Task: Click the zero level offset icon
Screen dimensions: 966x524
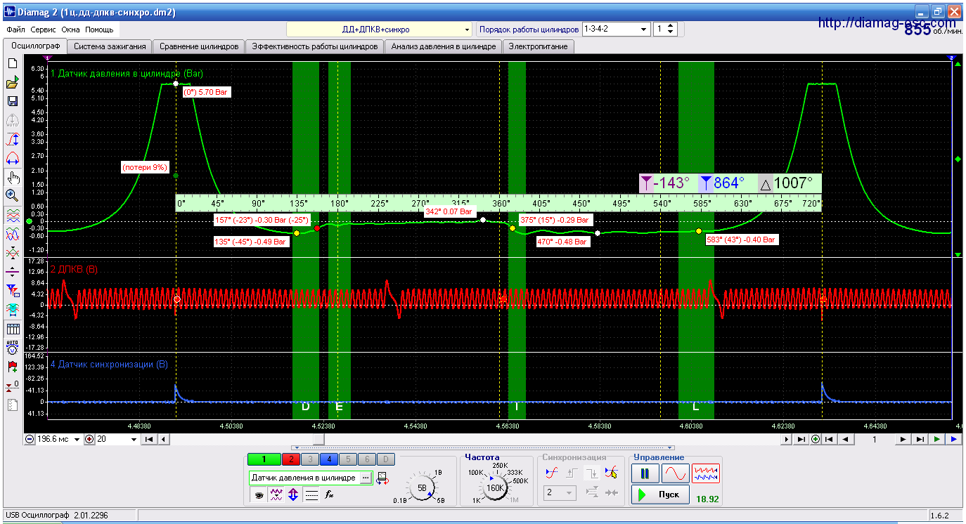Action: click(12, 386)
